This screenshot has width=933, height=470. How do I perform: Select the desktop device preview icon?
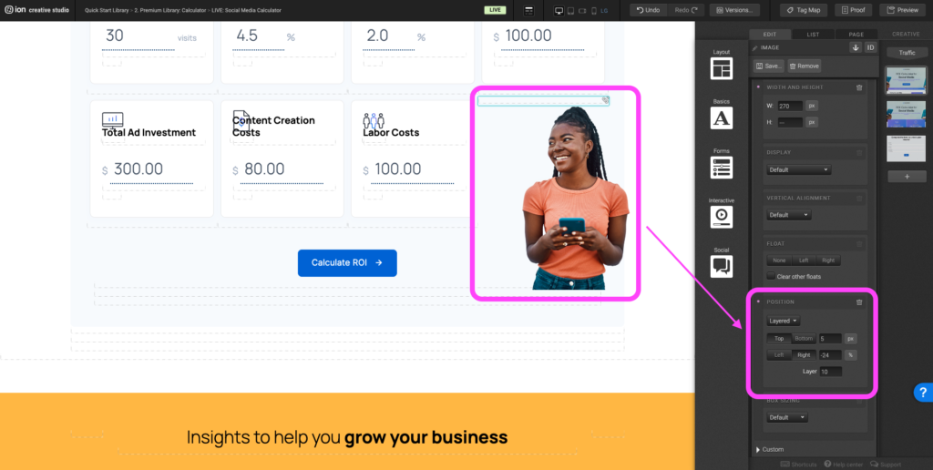pos(559,11)
